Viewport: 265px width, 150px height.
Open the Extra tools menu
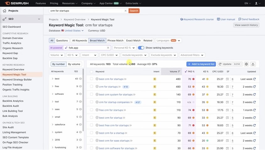[133, 3]
